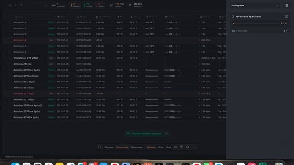Sort by the Профиль column header

(x=170, y=17)
